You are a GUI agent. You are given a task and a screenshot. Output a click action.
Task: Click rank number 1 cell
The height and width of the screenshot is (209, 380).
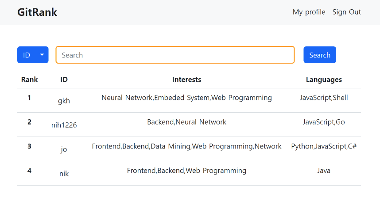pyautogui.click(x=29, y=98)
